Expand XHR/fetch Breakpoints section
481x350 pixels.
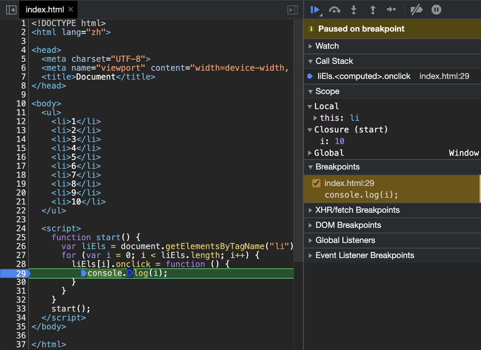(310, 210)
